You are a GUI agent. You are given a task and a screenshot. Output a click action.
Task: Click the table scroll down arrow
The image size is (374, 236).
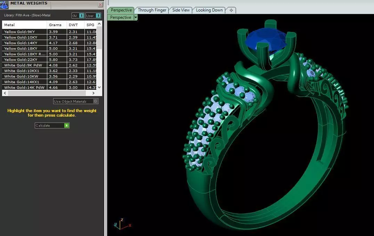point(99,87)
